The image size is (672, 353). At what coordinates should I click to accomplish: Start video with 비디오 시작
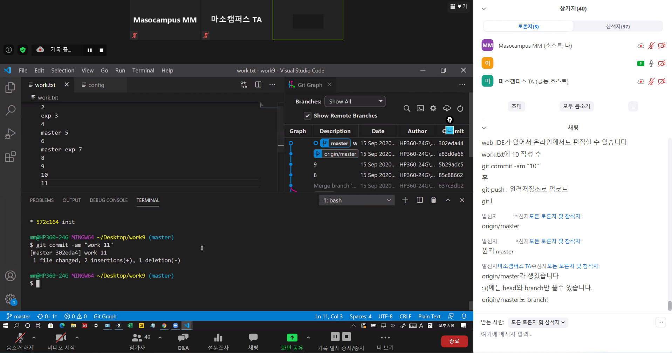[x=61, y=341]
